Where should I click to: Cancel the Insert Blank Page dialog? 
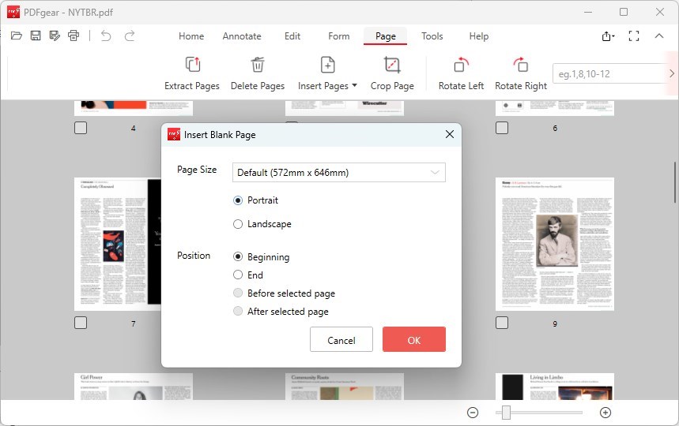[341, 340]
